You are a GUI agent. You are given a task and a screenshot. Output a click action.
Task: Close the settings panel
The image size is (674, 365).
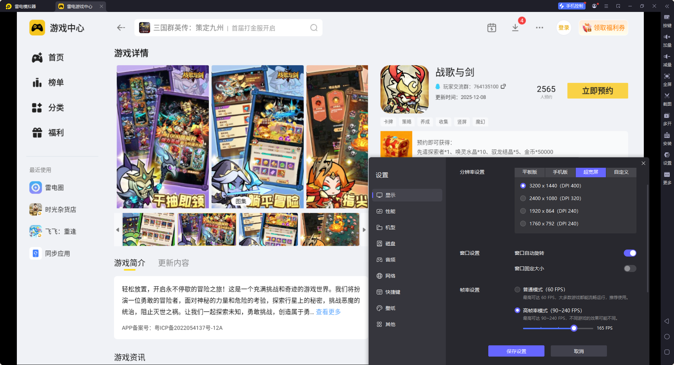coord(643,163)
